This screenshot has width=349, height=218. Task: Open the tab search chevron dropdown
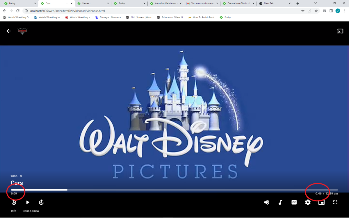316,3
